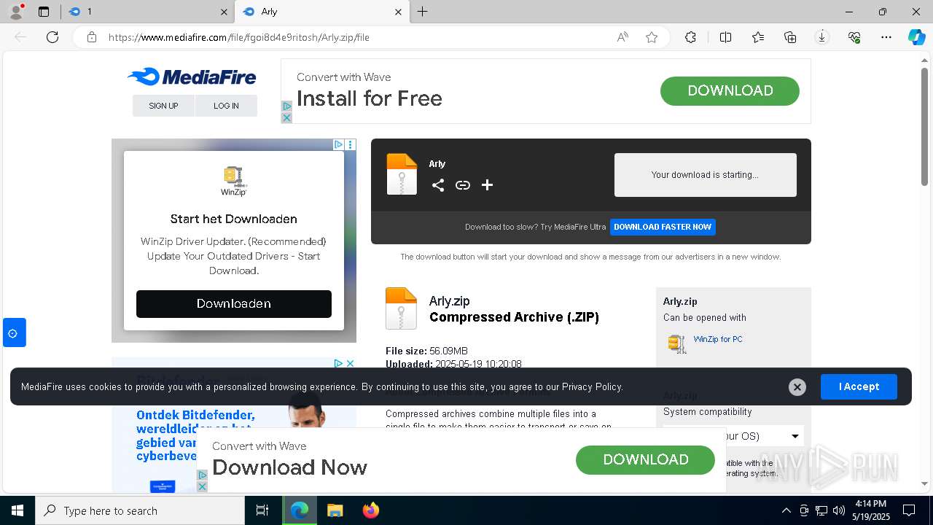This screenshot has width=933, height=525.
Task: Launch Firefox from the taskbar
Action: tap(371, 510)
